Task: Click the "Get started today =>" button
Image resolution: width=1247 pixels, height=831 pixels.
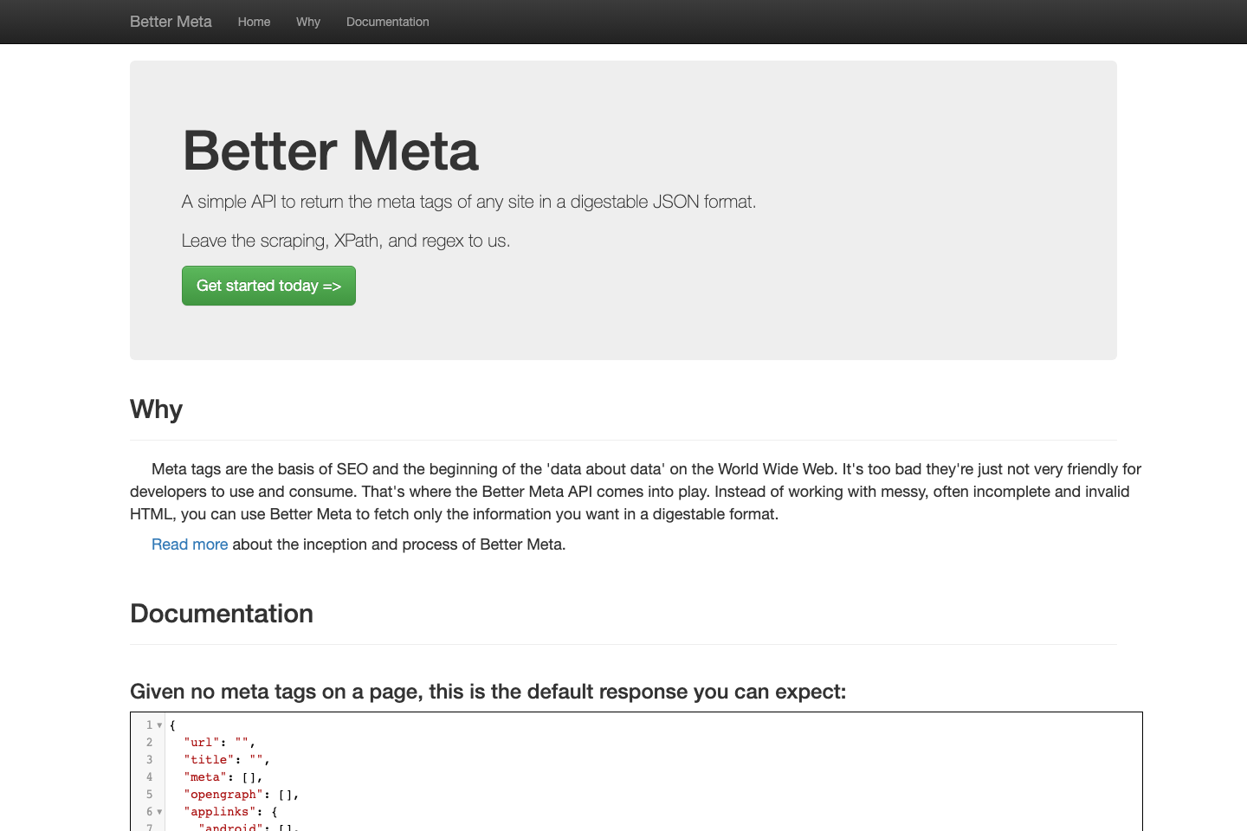Action: click(268, 286)
